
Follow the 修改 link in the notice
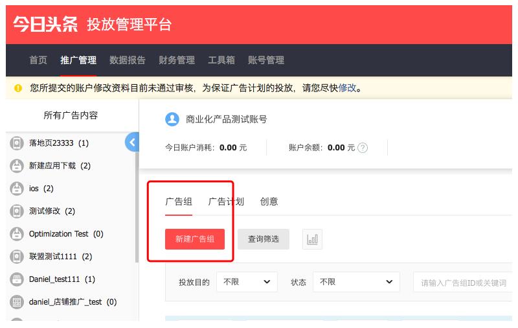tap(347, 88)
